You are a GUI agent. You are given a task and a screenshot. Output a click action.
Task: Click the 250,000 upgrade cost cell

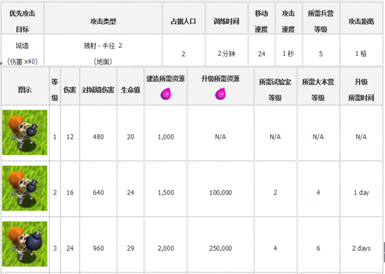220,248
